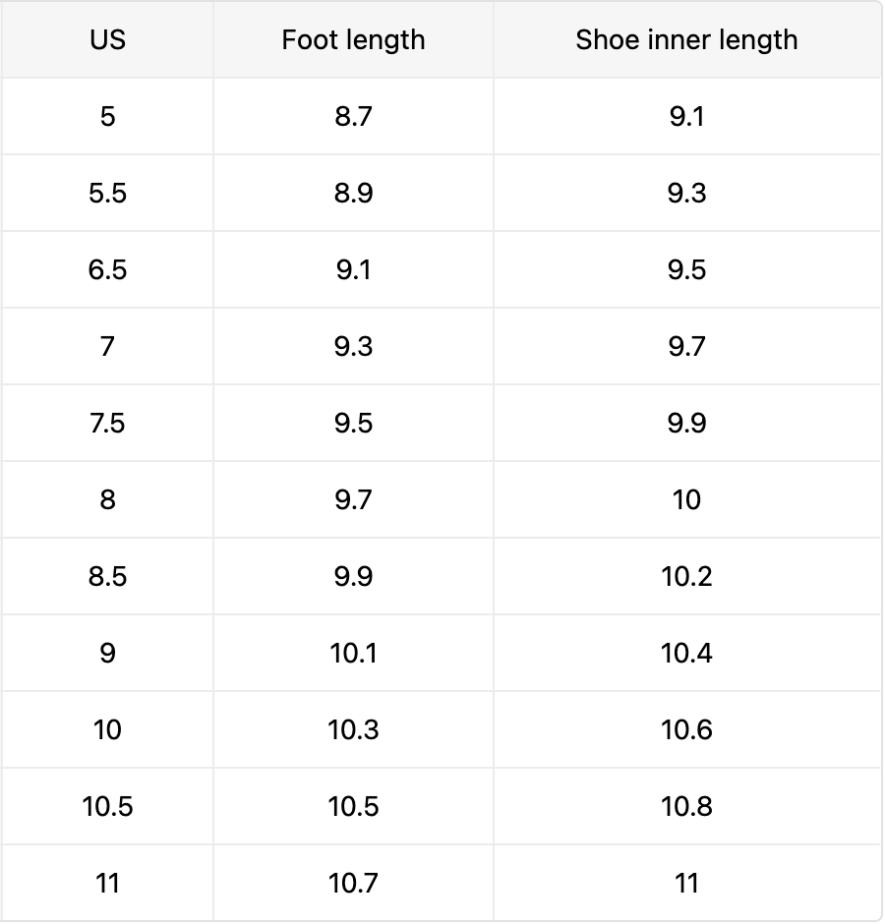Click foot length 9.3 in US 7 row

tap(353, 347)
